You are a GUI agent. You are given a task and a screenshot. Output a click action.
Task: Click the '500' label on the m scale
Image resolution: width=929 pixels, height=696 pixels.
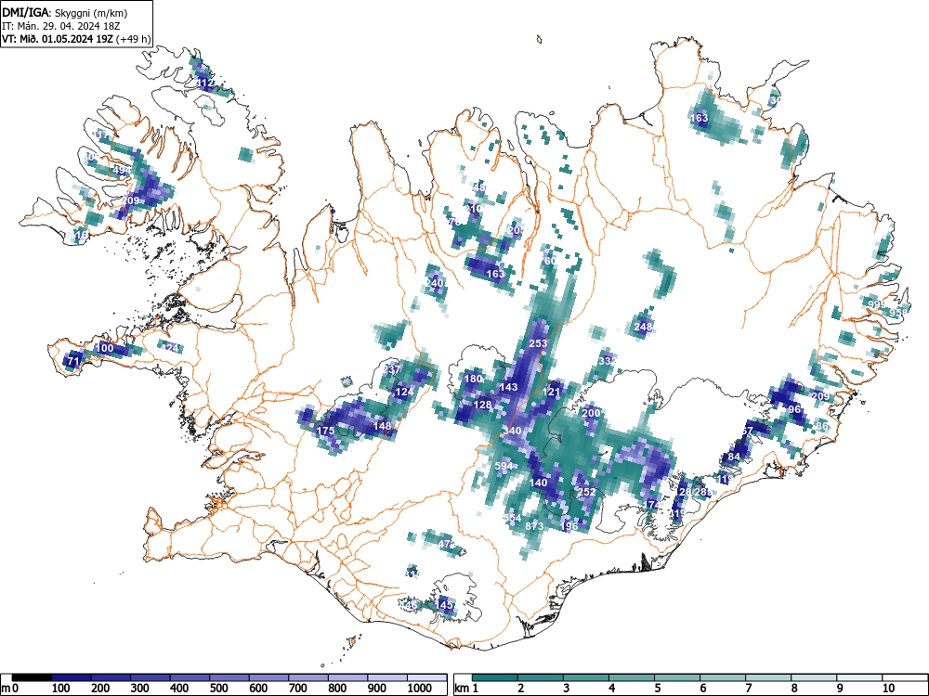pyautogui.click(x=219, y=688)
